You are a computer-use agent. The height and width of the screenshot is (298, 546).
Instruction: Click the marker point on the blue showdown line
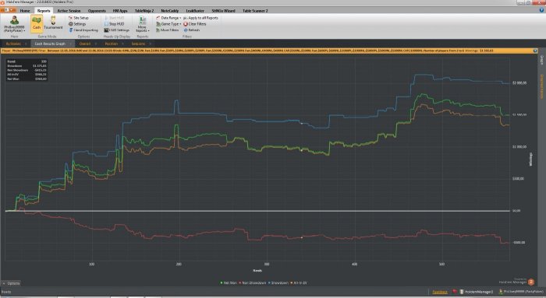[x=302, y=123]
